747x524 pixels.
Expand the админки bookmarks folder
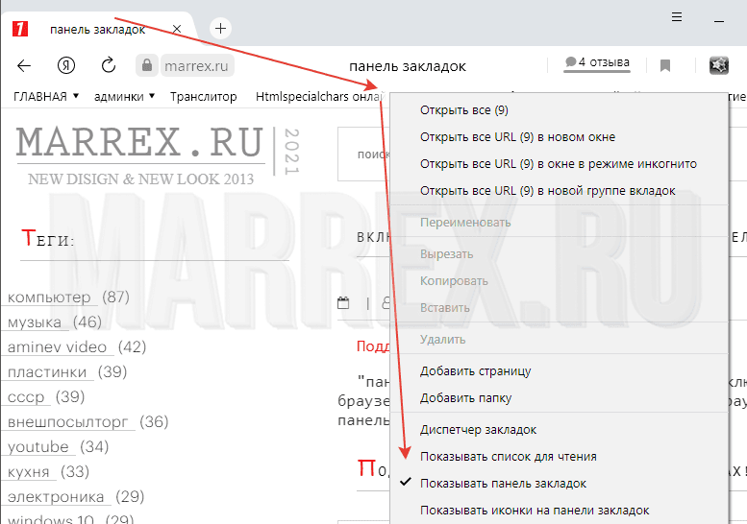tap(124, 97)
